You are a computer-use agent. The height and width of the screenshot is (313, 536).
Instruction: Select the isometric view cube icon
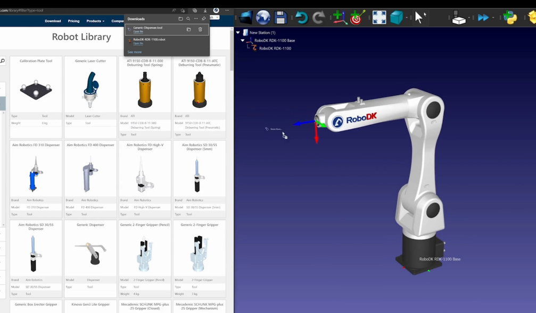pyautogui.click(x=397, y=18)
